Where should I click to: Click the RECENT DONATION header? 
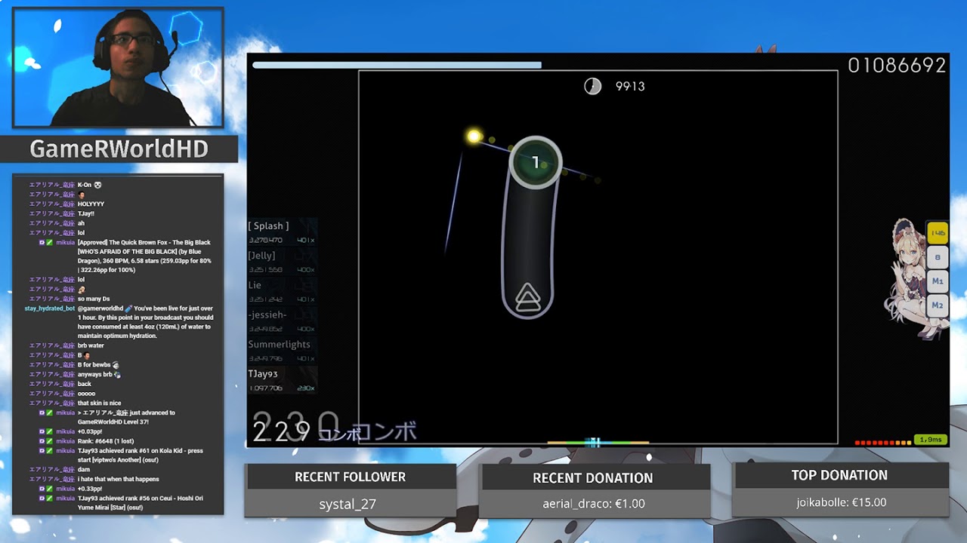[593, 478]
